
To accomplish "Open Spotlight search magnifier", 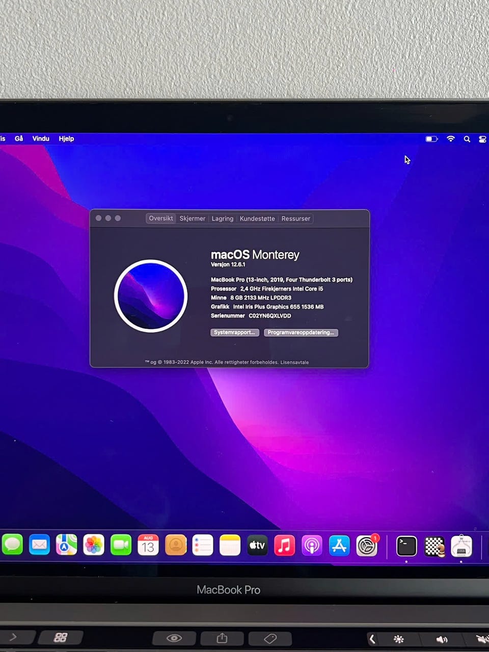I will [467, 139].
